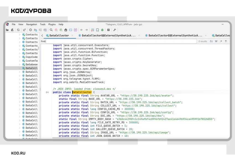Click the Sync with editor target icon
The image size is (235, 161).
click(30, 30)
